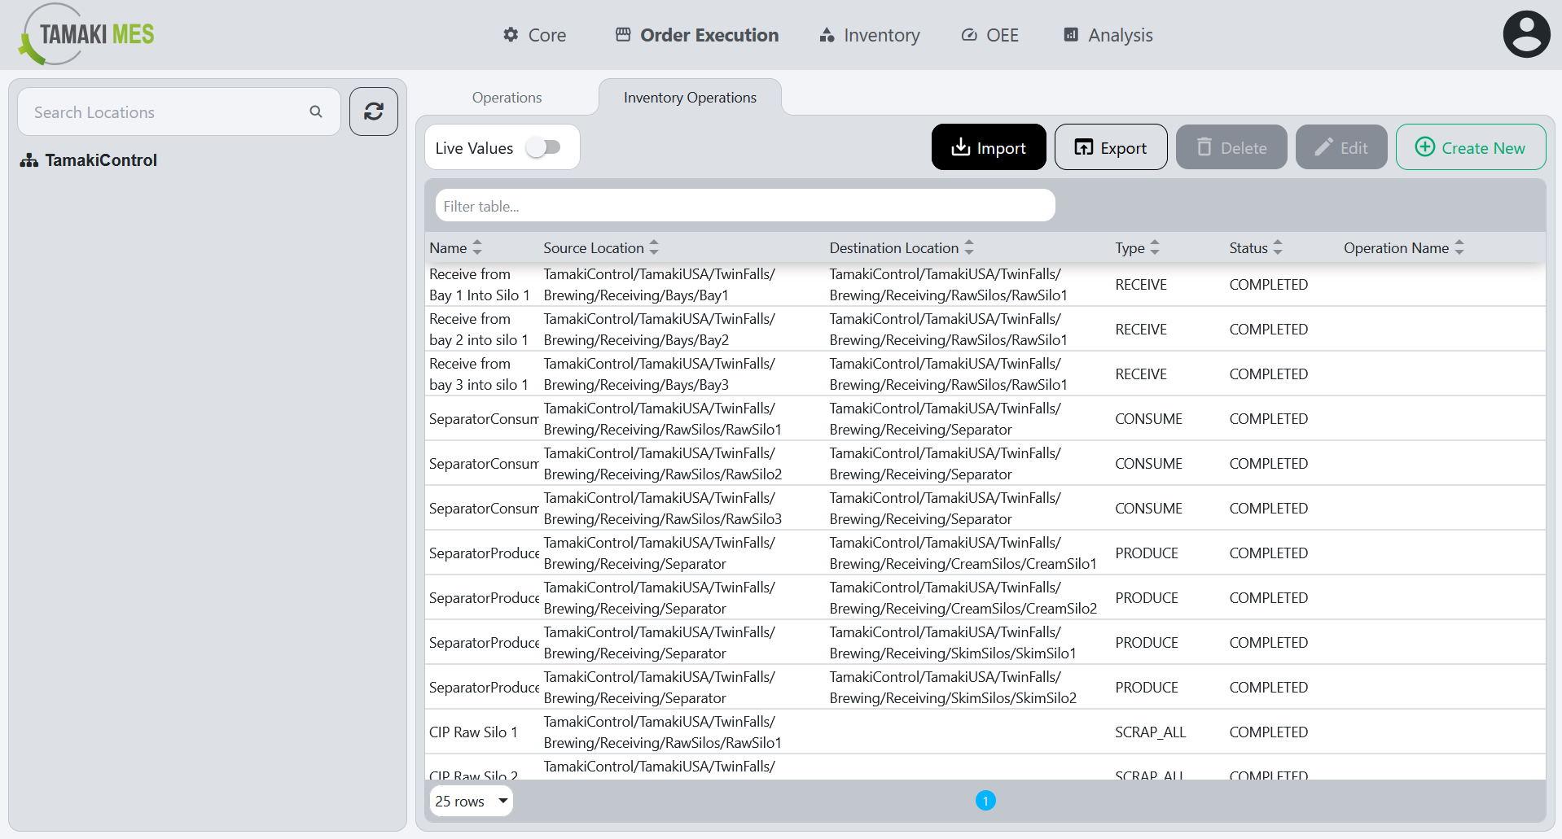Viewport: 1562px width, 839px height.
Task: Click page 1 in the pagination control
Action: 985,801
